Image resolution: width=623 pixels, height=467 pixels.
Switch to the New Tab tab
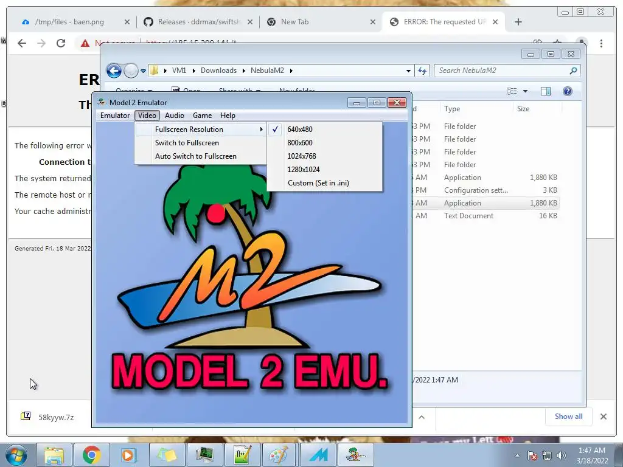tap(295, 22)
